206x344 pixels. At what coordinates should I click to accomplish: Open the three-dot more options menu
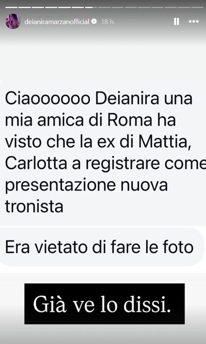click(194, 21)
